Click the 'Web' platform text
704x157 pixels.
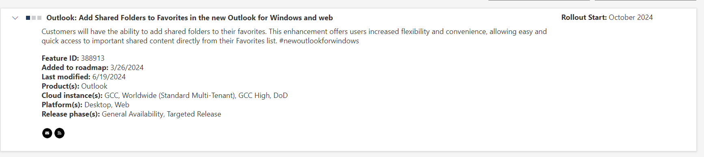coord(122,105)
